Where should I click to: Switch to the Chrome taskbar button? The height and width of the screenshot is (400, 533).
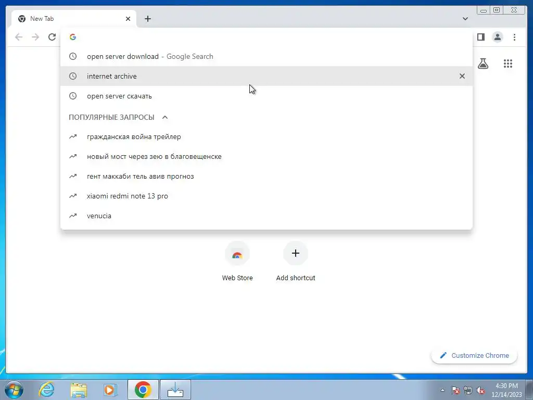click(143, 390)
